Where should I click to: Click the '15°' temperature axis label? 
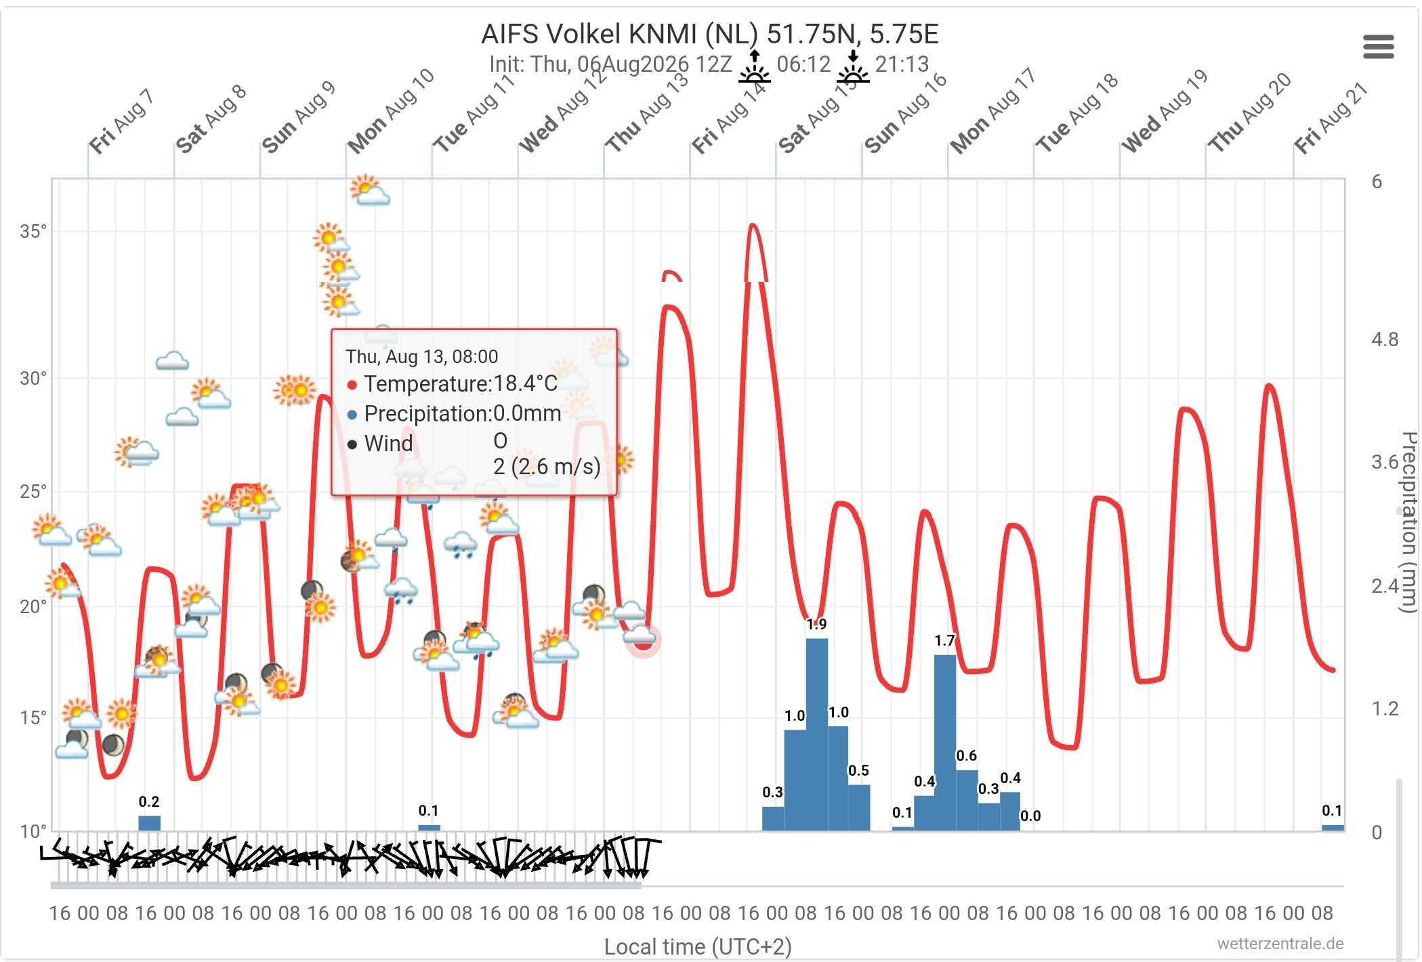pos(33,717)
